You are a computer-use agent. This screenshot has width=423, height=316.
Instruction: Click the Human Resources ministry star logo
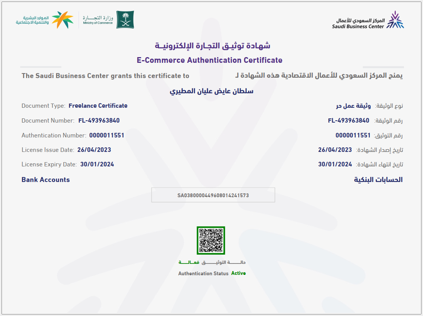pos(62,20)
